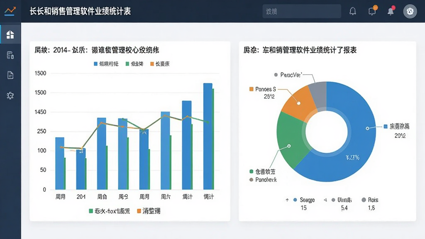Click the y-axis value 1450
This screenshot has width=425, height=239.
(40, 112)
